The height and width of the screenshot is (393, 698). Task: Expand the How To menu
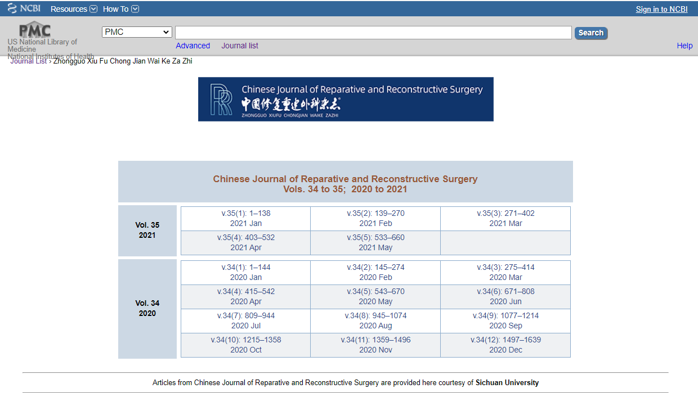(x=120, y=9)
